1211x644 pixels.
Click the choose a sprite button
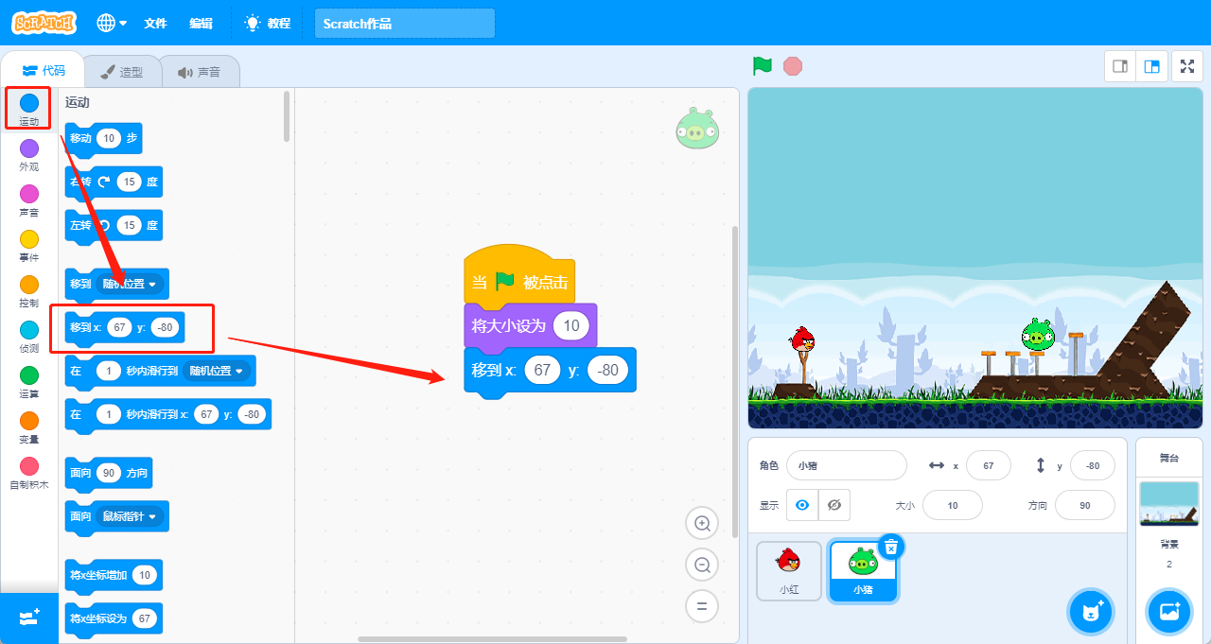1091,611
